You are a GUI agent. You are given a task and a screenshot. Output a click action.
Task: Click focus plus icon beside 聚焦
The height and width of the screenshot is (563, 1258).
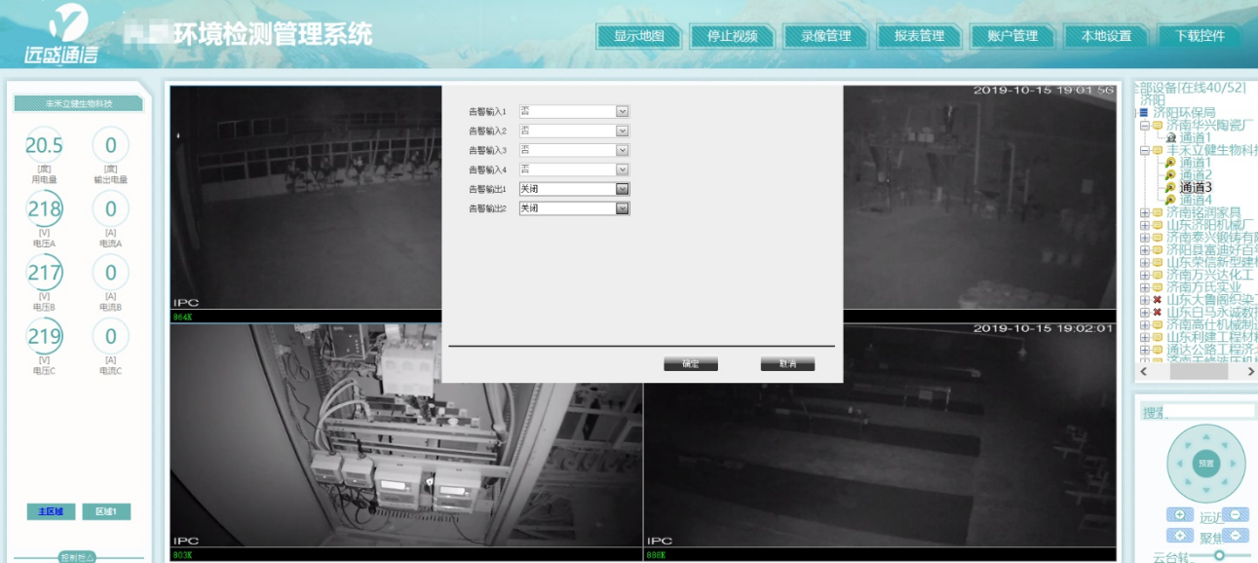pyautogui.click(x=1179, y=536)
